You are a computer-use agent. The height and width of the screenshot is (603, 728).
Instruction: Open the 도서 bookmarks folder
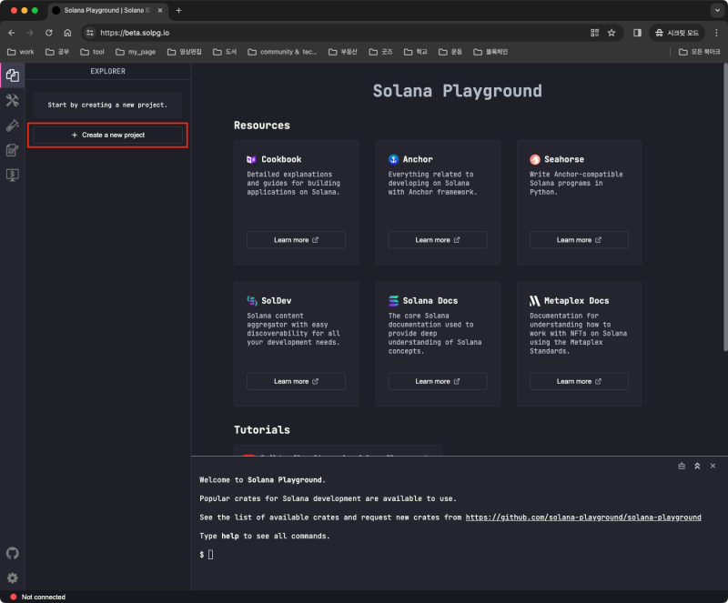click(225, 52)
